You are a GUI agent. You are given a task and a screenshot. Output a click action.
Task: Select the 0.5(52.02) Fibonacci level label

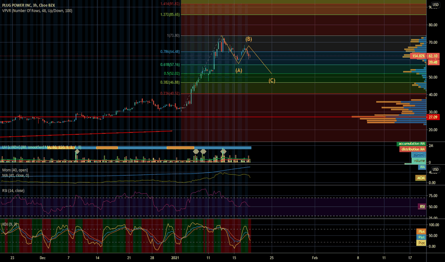pos(172,73)
